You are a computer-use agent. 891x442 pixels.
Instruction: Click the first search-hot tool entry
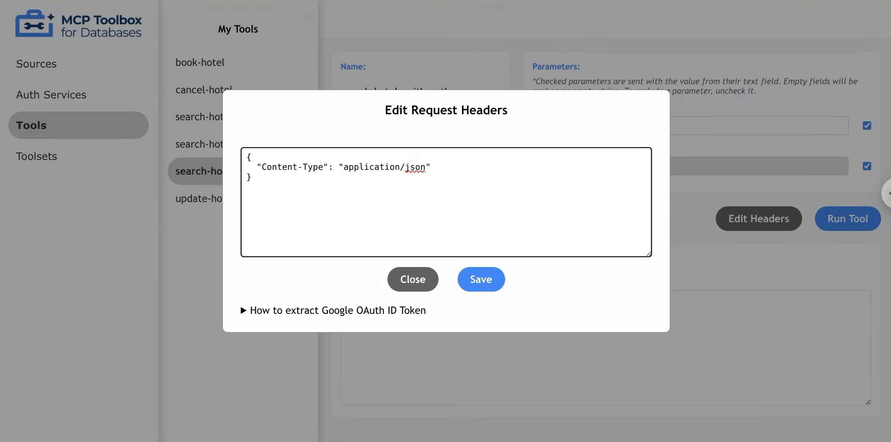click(x=198, y=117)
